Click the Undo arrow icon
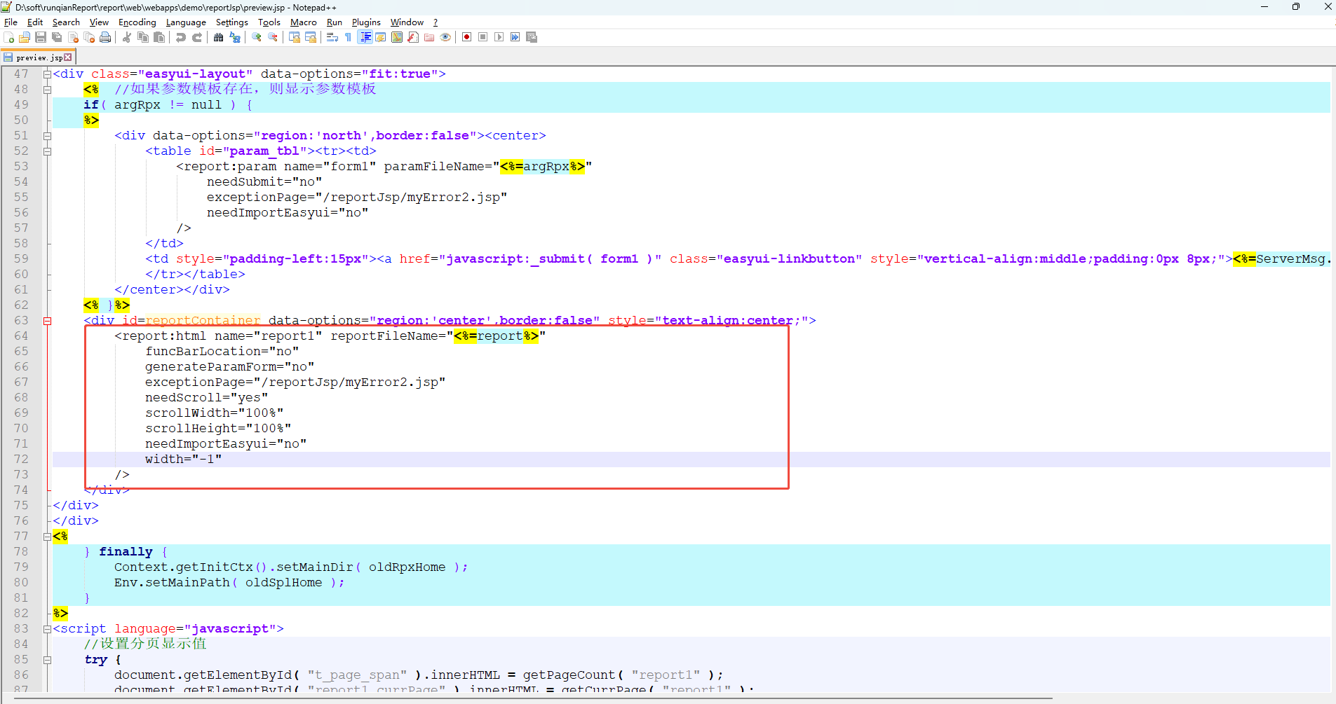 tap(181, 37)
